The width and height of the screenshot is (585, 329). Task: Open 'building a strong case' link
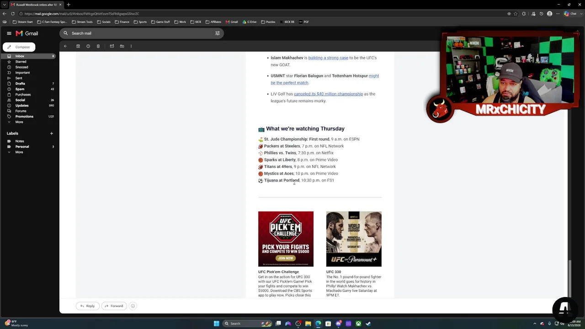point(328,58)
